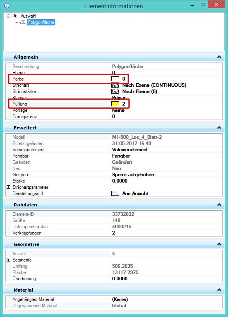Click the Transparenz value field
This screenshot has height=317, width=228.
[166, 116]
